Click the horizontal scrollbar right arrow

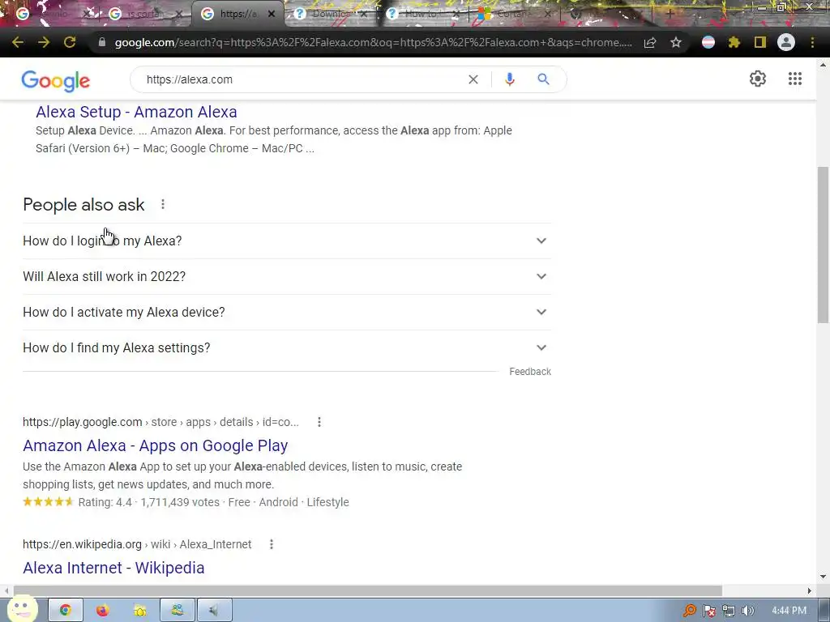point(810,590)
